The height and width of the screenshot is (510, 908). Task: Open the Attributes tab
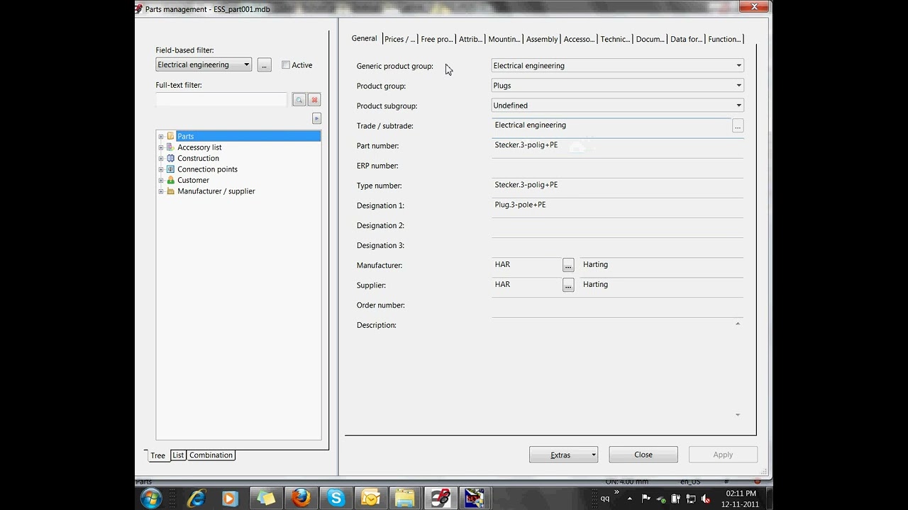(470, 39)
